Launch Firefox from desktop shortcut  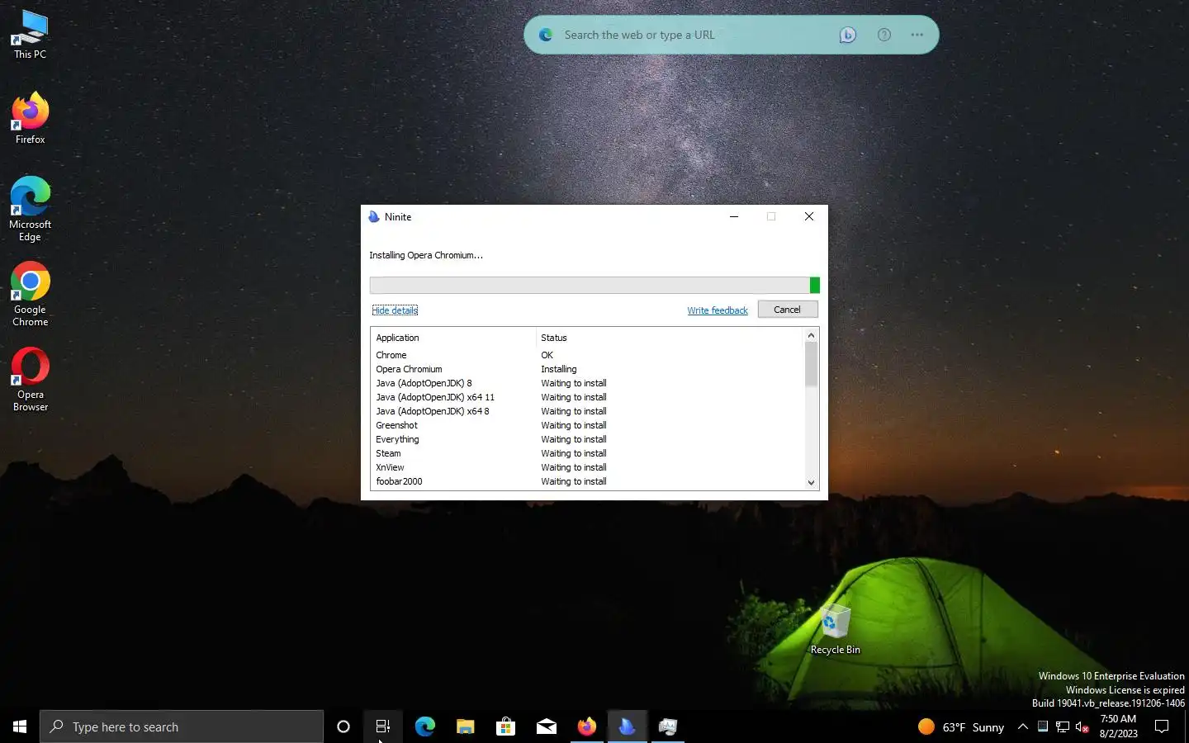[x=30, y=118]
